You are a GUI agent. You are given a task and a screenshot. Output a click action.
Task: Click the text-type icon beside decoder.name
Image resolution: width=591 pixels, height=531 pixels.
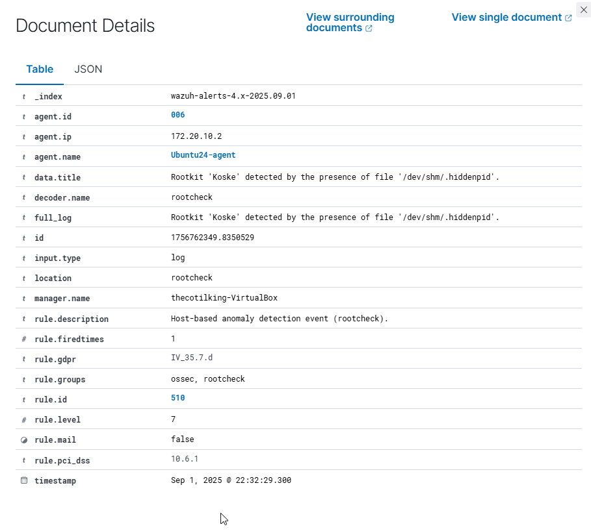24,197
